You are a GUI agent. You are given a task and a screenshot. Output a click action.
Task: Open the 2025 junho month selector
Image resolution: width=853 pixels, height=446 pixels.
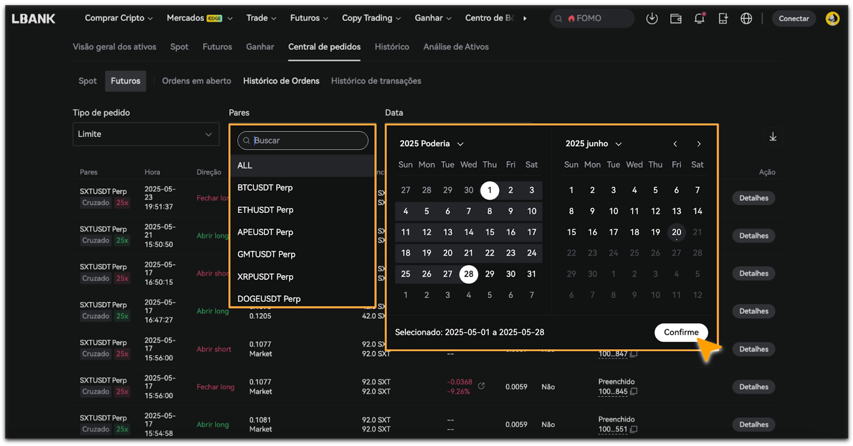pos(593,144)
